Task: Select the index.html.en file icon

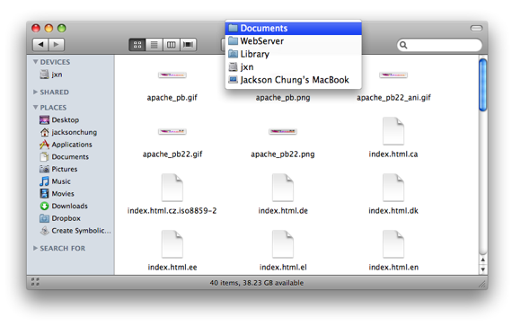Action: click(393, 244)
